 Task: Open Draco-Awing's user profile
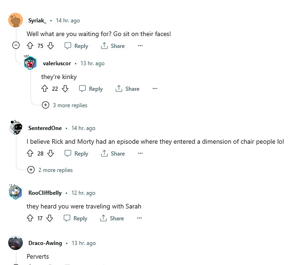tap(45, 243)
